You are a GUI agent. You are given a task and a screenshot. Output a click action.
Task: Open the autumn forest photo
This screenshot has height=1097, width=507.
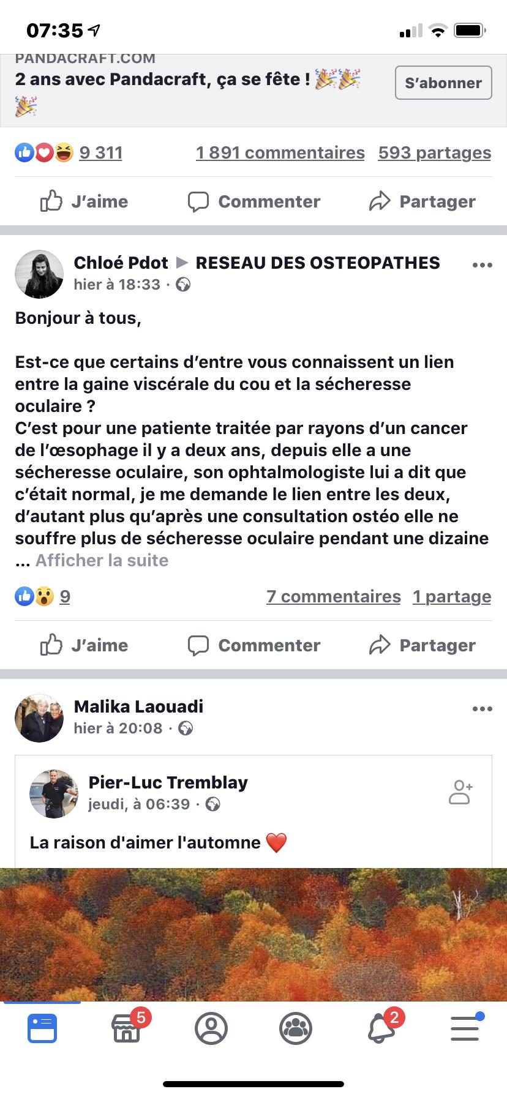(254, 934)
